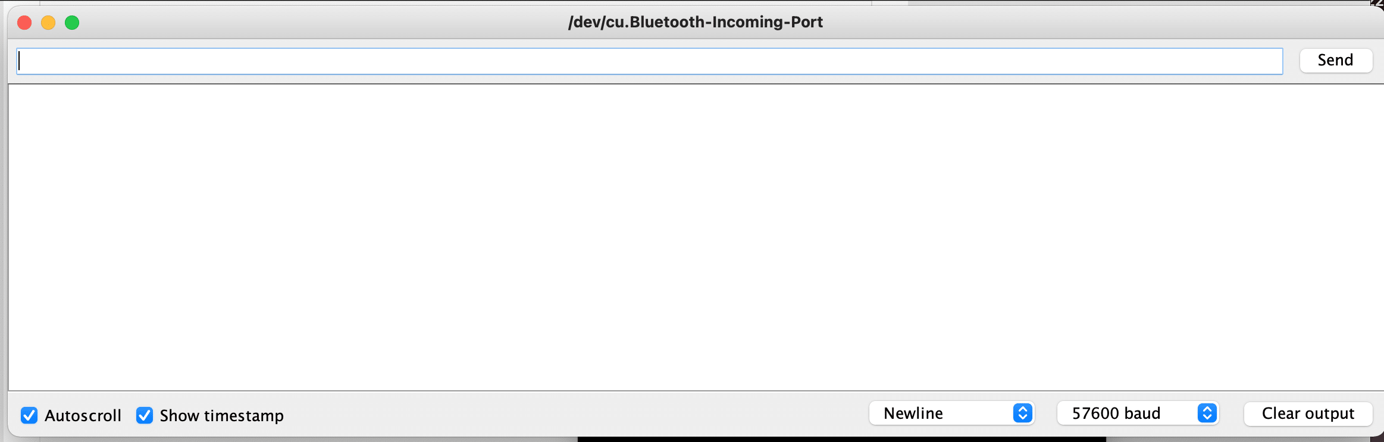Minimize the window with the yellow button
Screen dimensions: 1384x442
(48, 23)
